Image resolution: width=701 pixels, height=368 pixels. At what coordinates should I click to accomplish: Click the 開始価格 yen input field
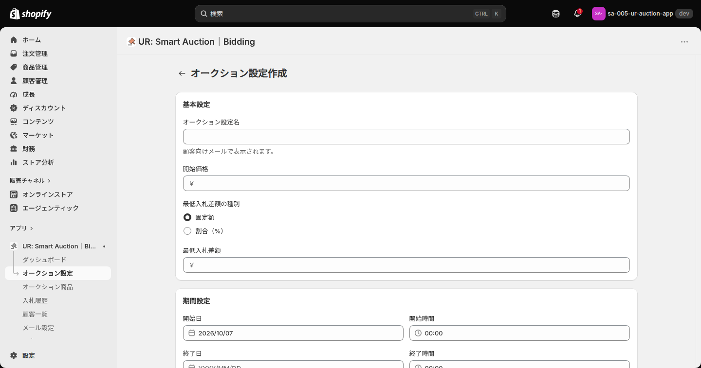tap(406, 183)
